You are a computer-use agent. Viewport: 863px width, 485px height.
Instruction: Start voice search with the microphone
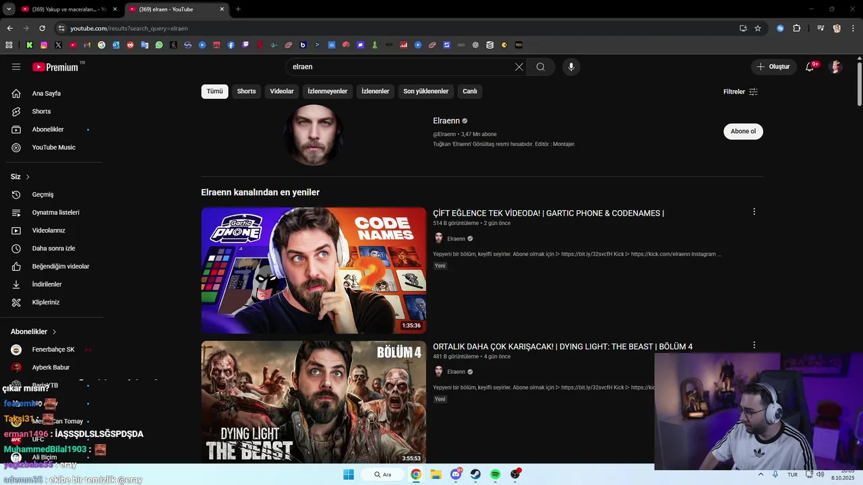click(571, 67)
